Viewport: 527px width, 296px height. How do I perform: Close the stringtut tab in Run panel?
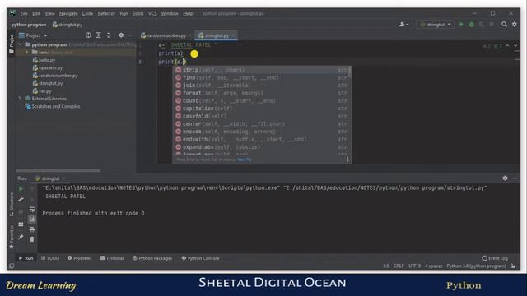(64, 178)
